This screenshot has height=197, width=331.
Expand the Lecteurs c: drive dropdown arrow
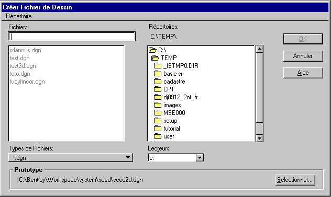(x=200, y=158)
